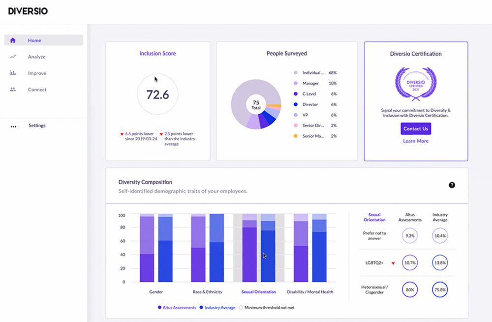Click the Settings three-dots icon
492x322 pixels.
13,126
